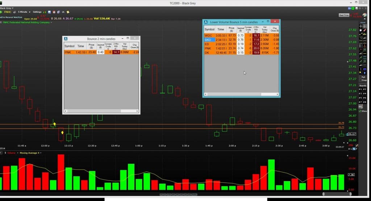Toggle the Show checkbox under boards
Screen dimensions: 371x201
360,111
